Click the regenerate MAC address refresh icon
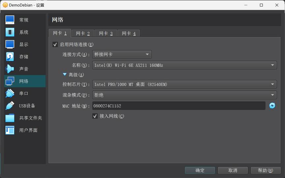Image resolution: width=285 pixels, height=178 pixels. (x=272, y=105)
